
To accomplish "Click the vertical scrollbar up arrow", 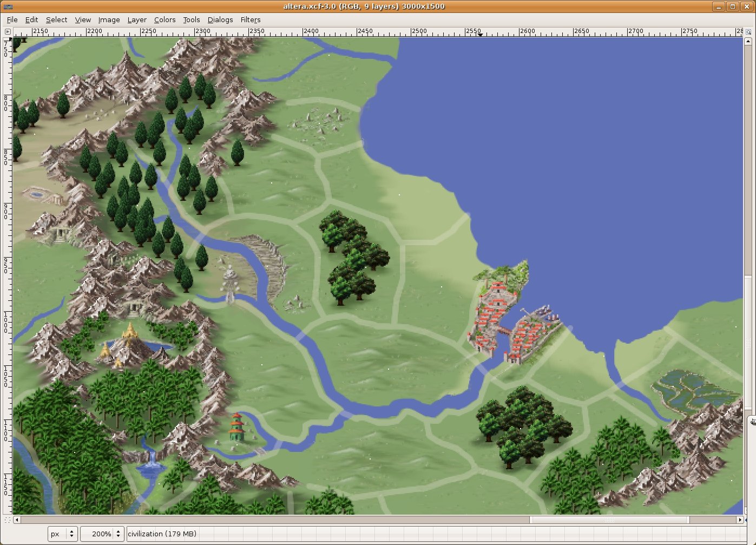I will [748, 42].
